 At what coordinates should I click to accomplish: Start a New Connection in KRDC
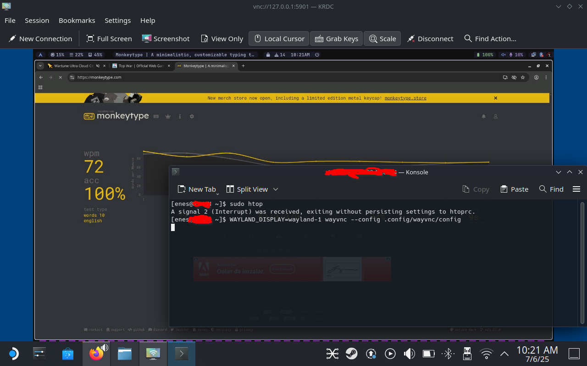tap(40, 39)
